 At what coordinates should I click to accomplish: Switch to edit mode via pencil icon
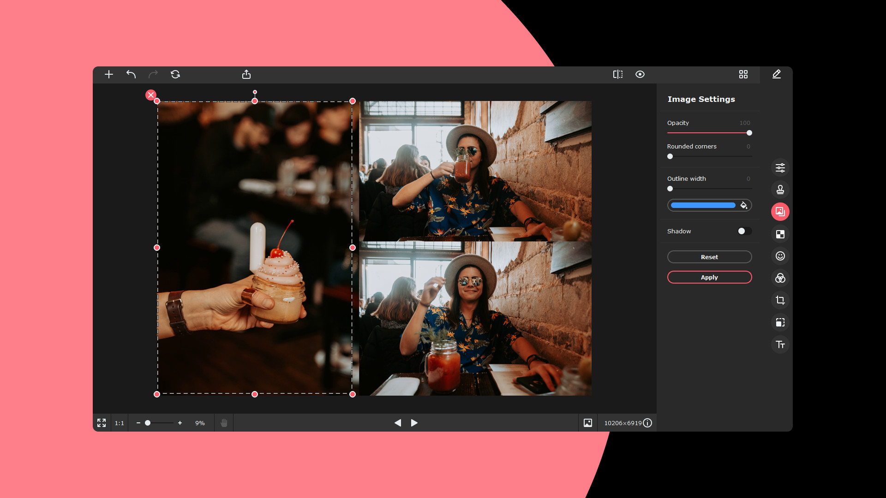pos(777,74)
